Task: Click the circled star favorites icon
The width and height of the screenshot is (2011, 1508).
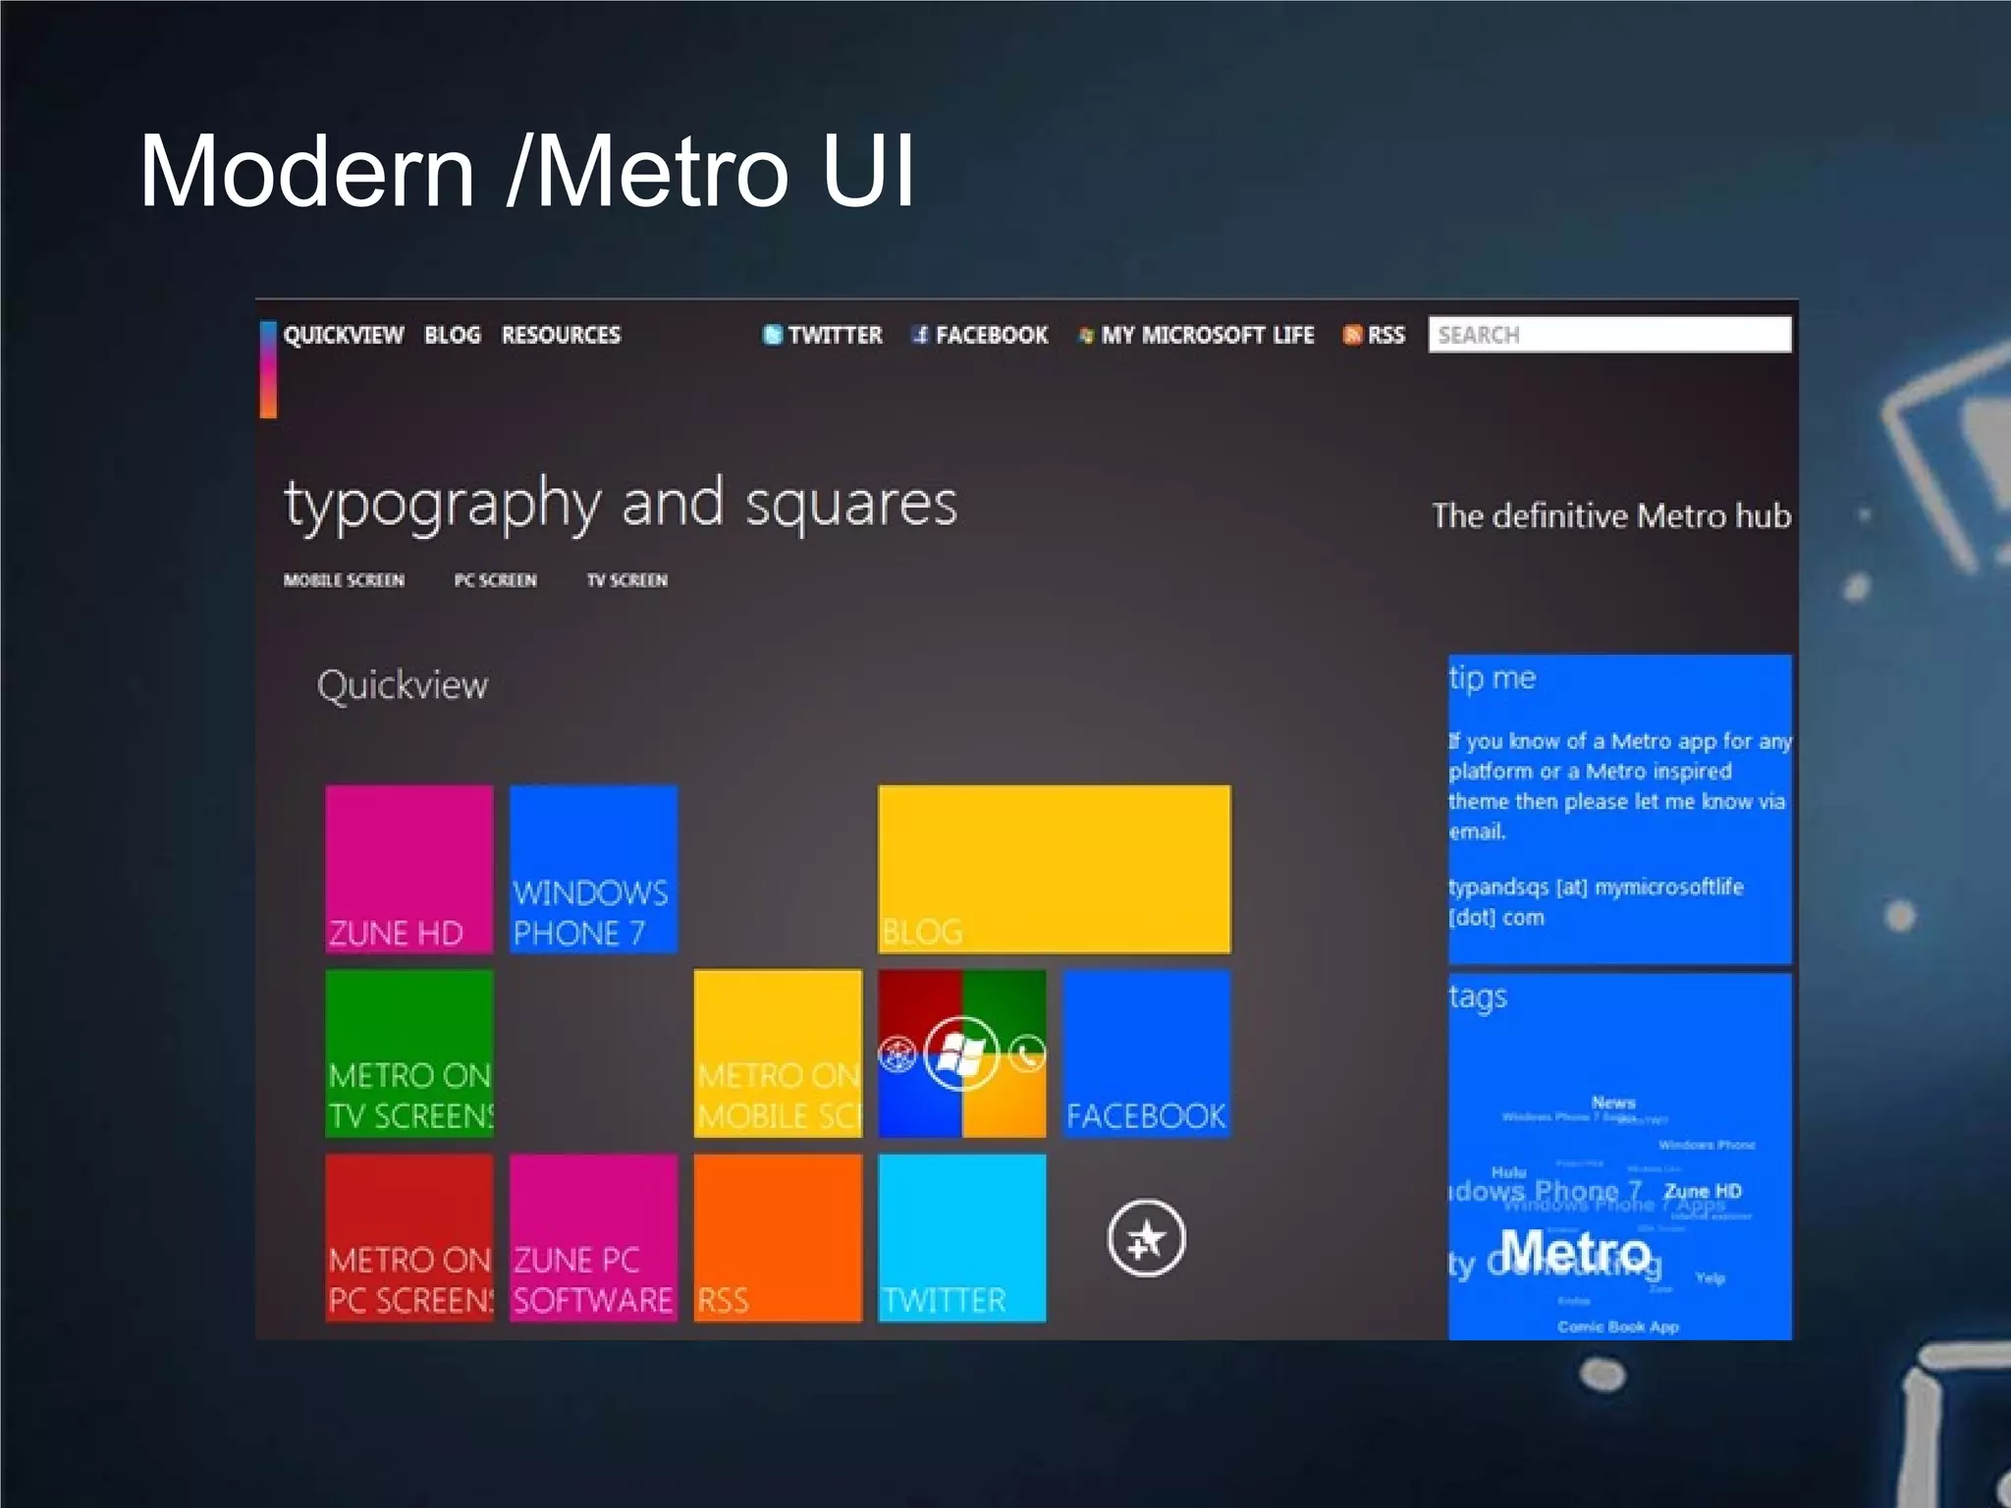Action: [x=1146, y=1238]
